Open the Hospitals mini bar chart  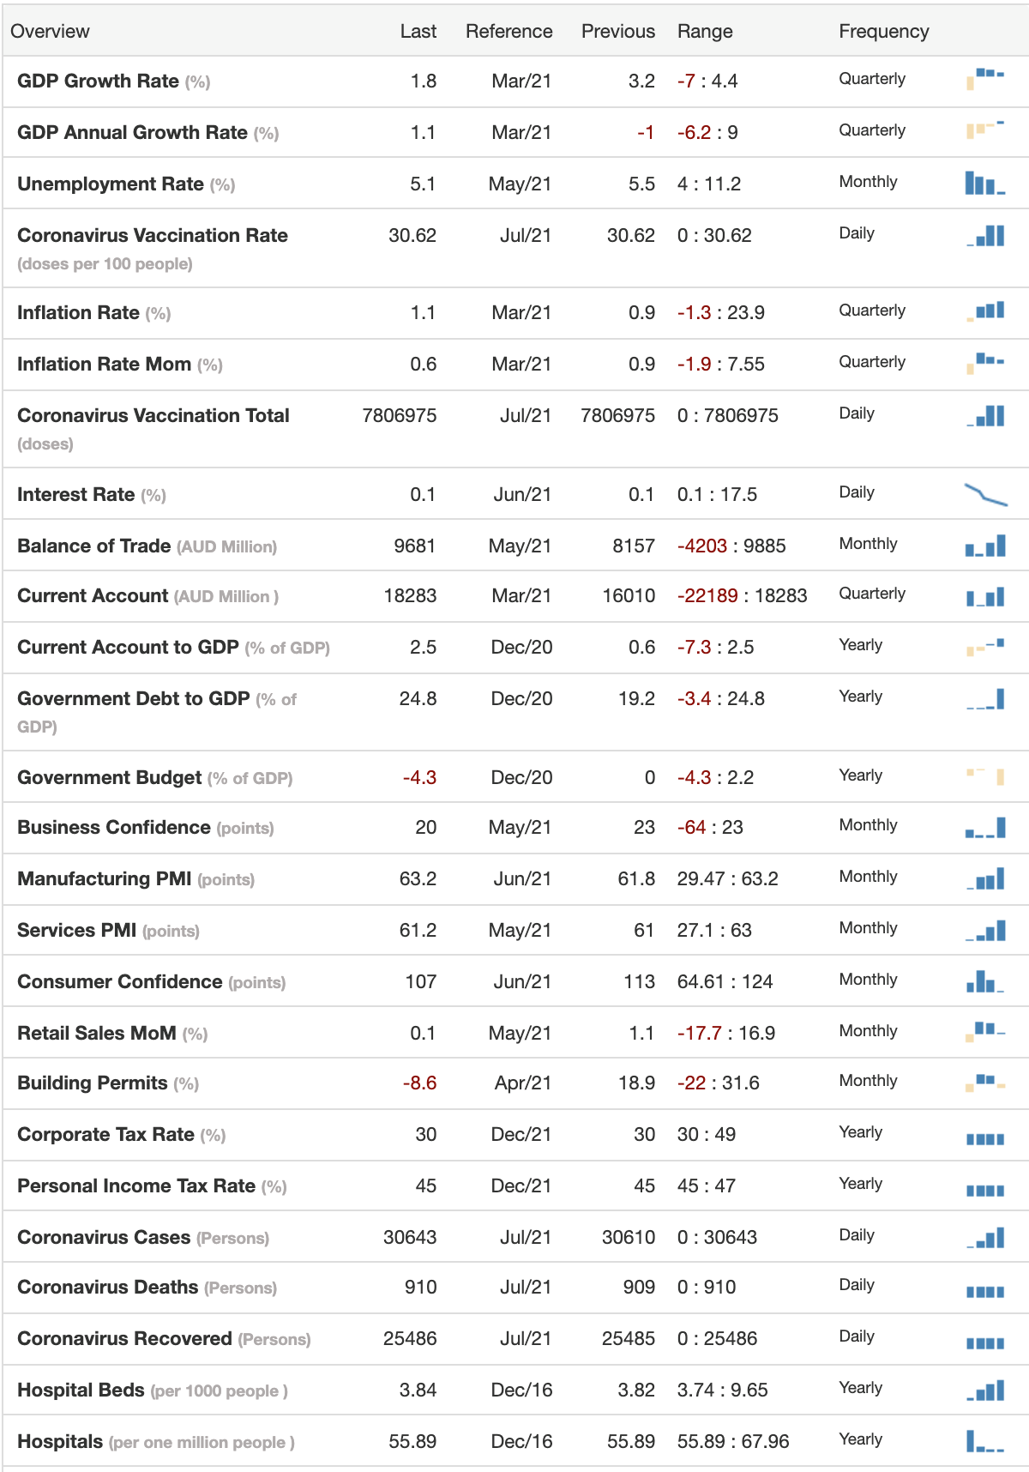click(x=985, y=1440)
